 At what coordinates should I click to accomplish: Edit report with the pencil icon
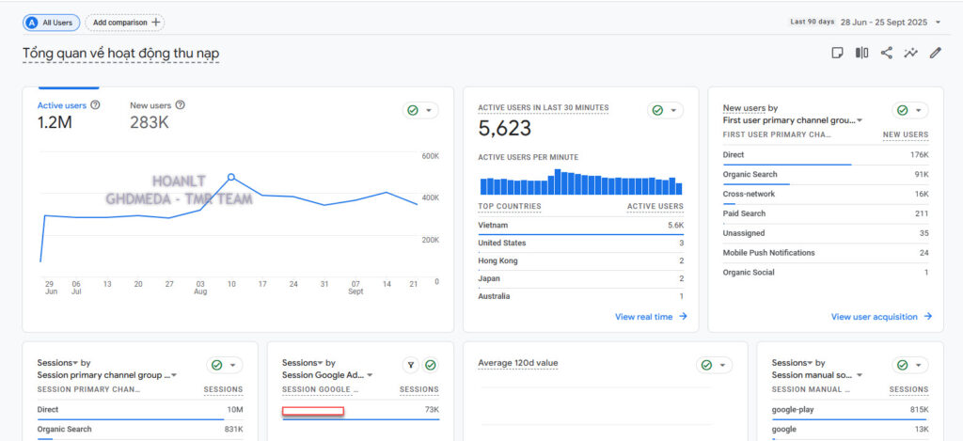[935, 53]
